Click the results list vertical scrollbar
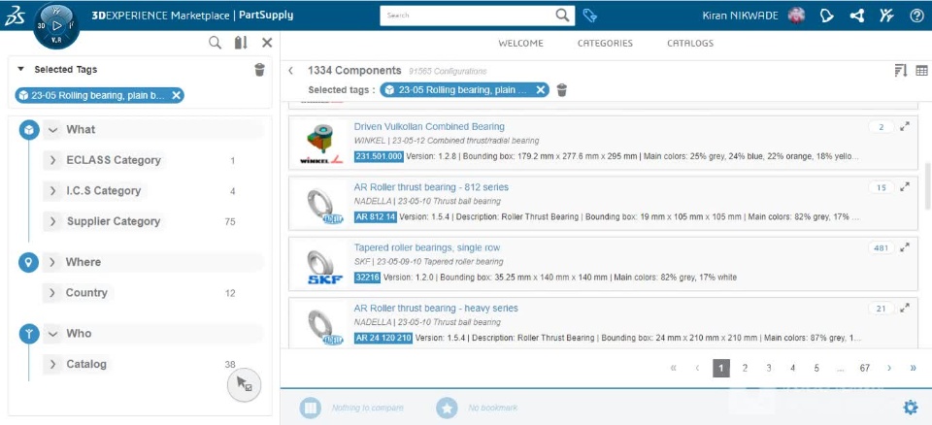Screen dimensions: 932x425 (926, 185)
